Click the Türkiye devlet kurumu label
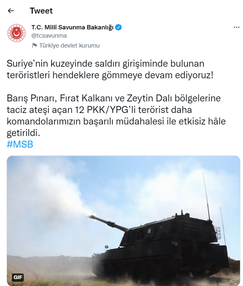 point(69,46)
